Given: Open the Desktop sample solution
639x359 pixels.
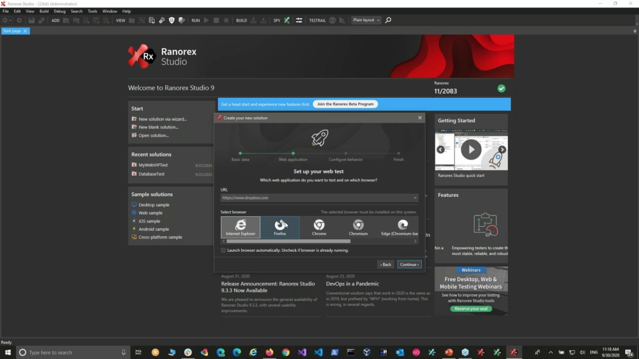Looking at the screenshot, I should point(154,204).
